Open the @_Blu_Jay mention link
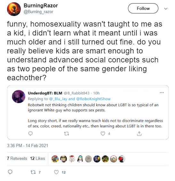 coord(58,99)
